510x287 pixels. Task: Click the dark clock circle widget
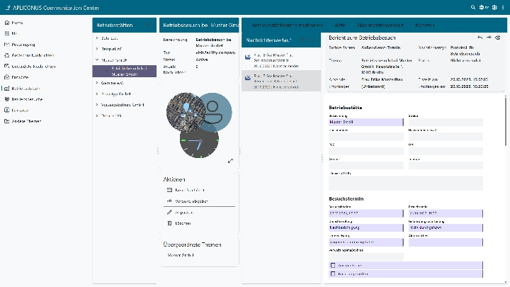199,141
